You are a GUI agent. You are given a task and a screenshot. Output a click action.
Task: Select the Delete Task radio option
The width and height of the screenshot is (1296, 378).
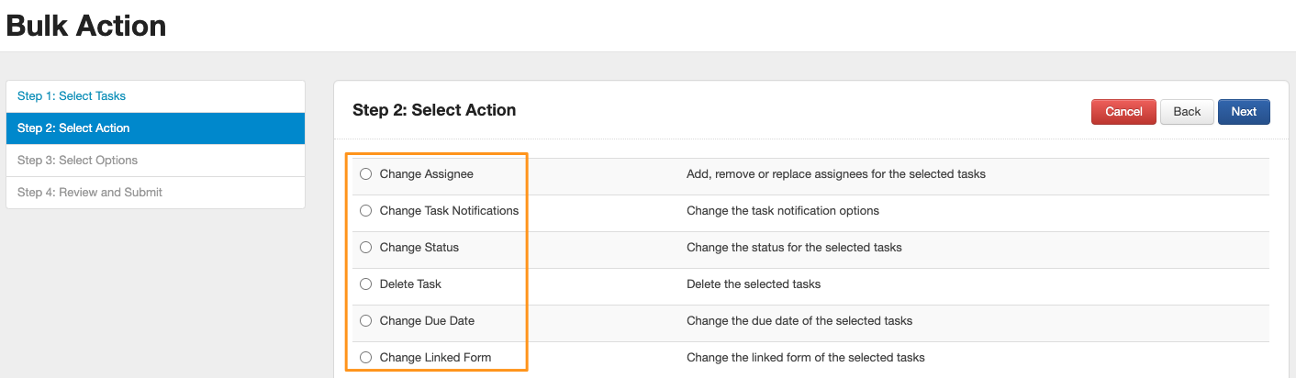click(x=365, y=284)
